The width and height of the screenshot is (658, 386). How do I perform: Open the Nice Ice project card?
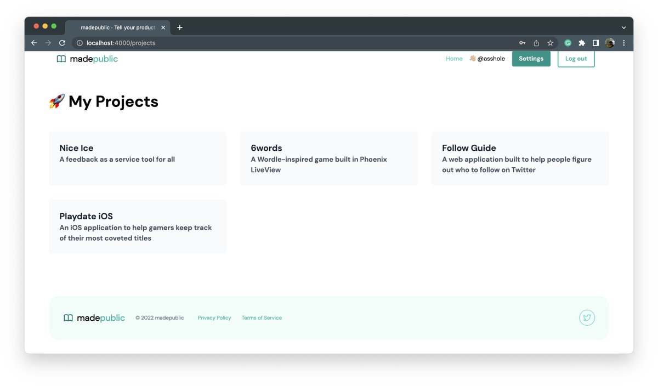click(x=138, y=158)
